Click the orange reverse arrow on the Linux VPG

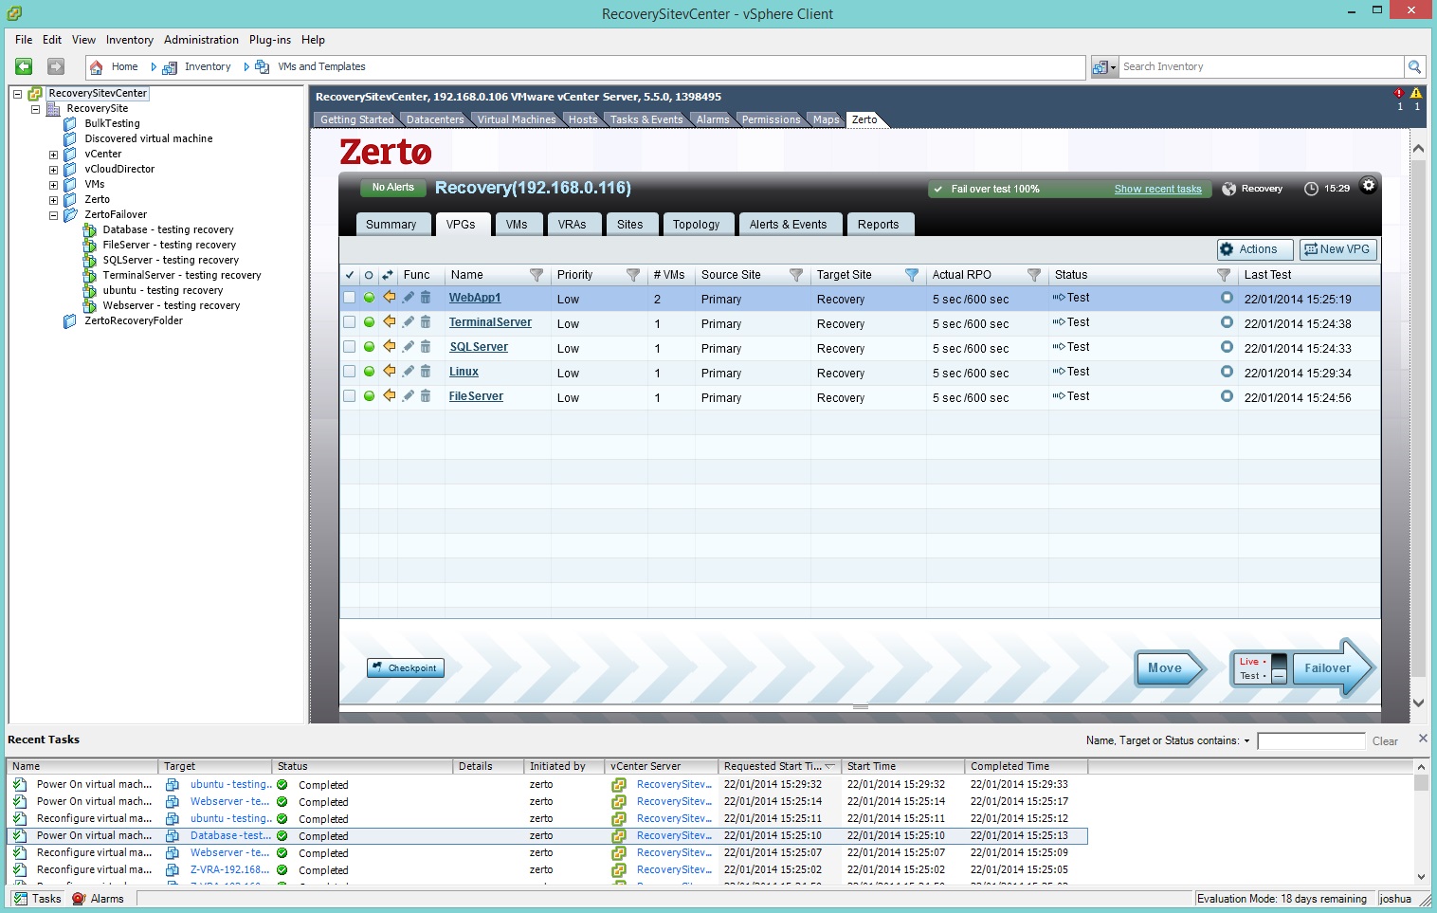tap(389, 372)
